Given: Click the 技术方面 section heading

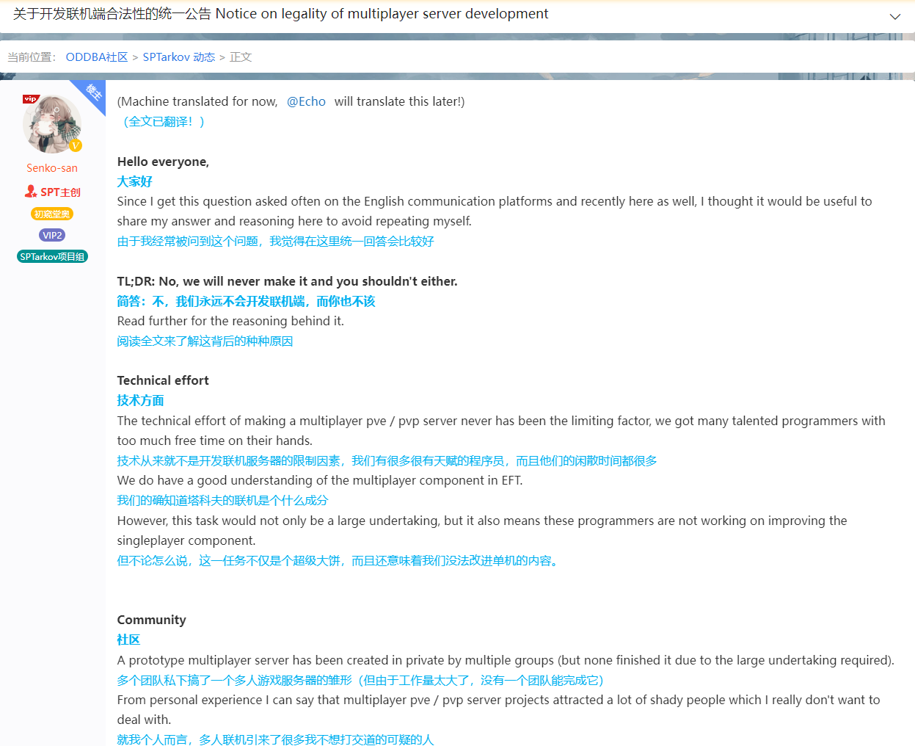Looking at the screenshot, I should 140,400.
